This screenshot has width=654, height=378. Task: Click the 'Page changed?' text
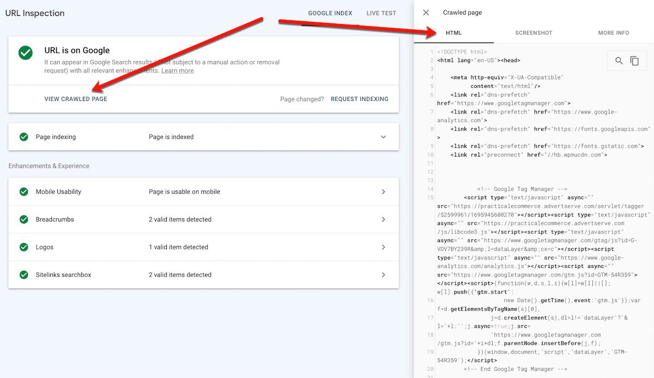point(302,99)
